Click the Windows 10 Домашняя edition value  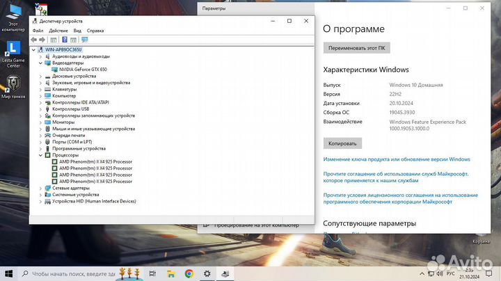coord(416,85)
